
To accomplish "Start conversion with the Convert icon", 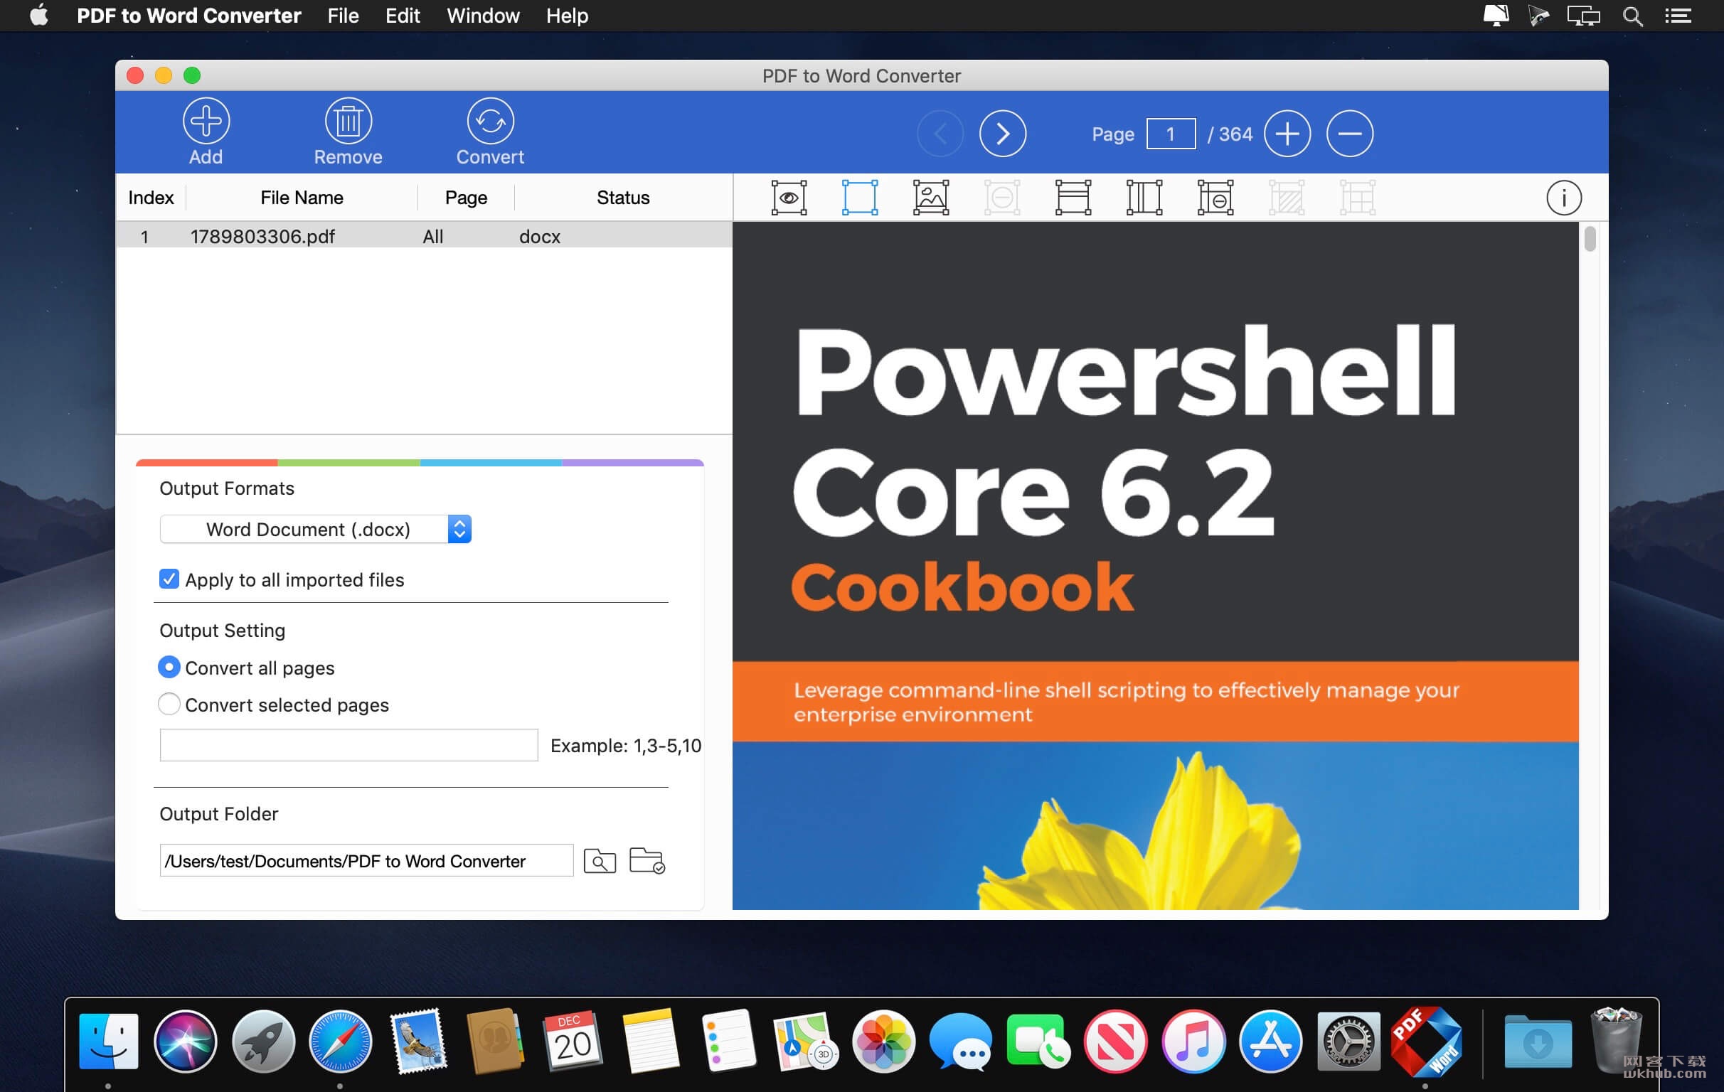I will click(x=491, y=132).
